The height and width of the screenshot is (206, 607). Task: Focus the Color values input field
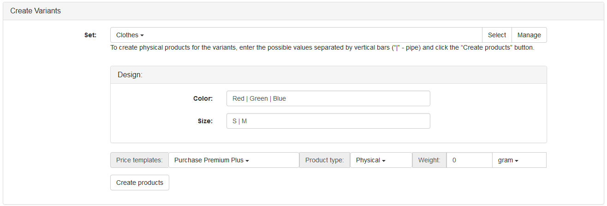pos(328,98)
